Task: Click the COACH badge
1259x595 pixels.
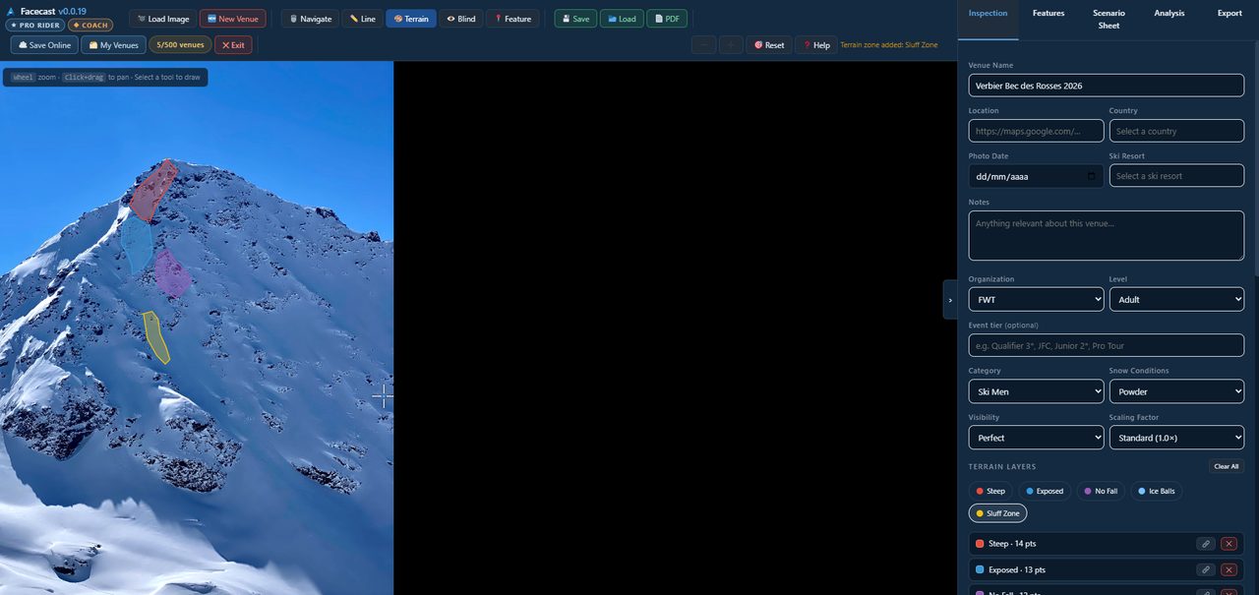Action: coord(90,26)
